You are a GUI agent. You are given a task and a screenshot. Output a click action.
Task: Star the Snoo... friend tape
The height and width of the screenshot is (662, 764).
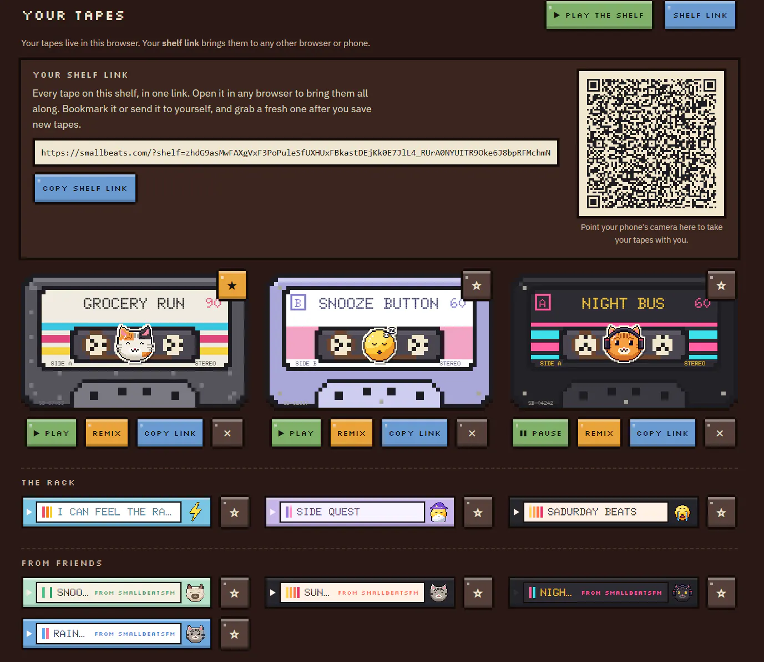[x=235, y=593]
